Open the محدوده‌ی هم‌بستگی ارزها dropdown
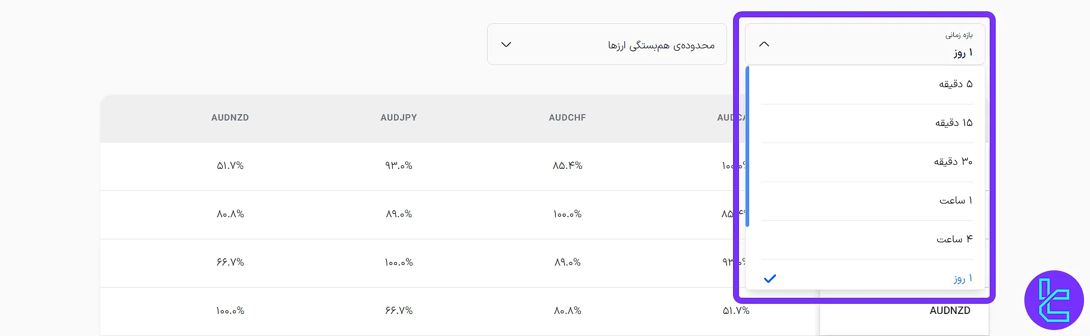The image size is (1090, 336). click(606, 44)
